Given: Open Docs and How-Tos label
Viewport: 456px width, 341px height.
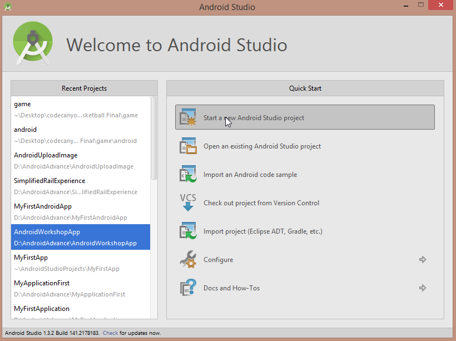Looking at the screenshot, I should tap(231, 288).
